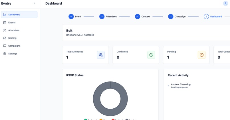Viewport: 230px width, 120px height.
Task: Select the Campaign step checkmark circle
Action: [171, 16]
